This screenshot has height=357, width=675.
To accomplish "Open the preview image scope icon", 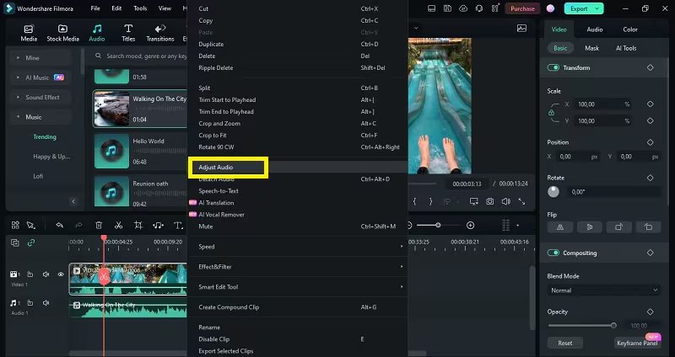I will tap(521, 29).
